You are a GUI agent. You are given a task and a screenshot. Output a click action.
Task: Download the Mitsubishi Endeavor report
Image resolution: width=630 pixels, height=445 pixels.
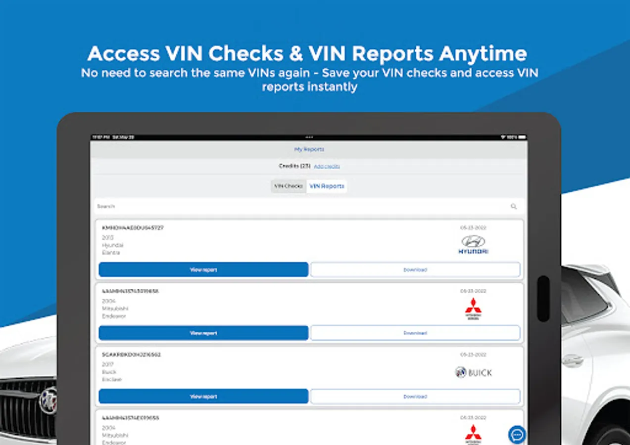point(415,333)
